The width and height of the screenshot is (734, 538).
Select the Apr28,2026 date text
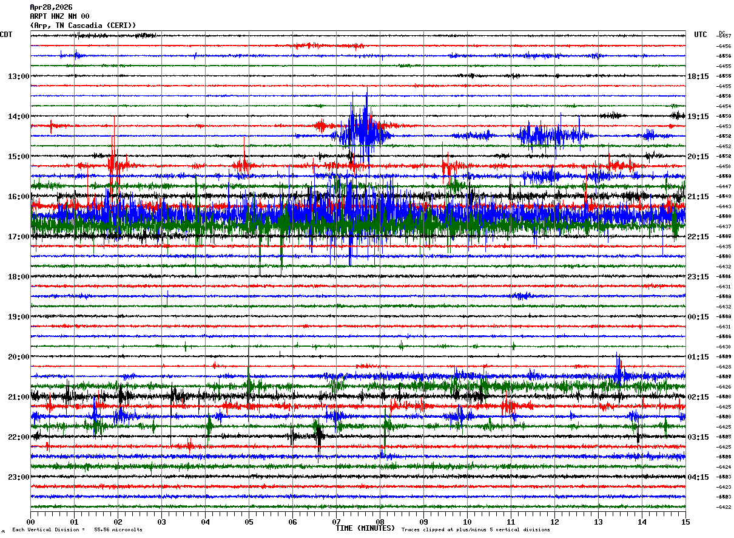[51, 7]
